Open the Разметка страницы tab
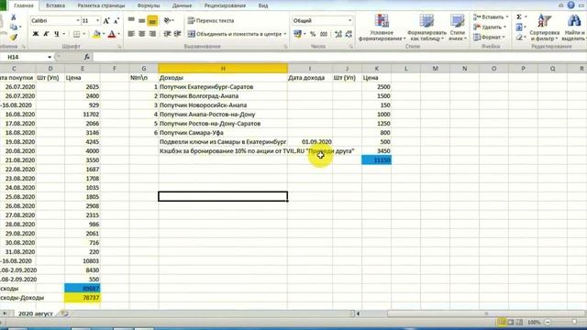The width and height of the screenshot is (587, 330). click(x=101, y=5)
